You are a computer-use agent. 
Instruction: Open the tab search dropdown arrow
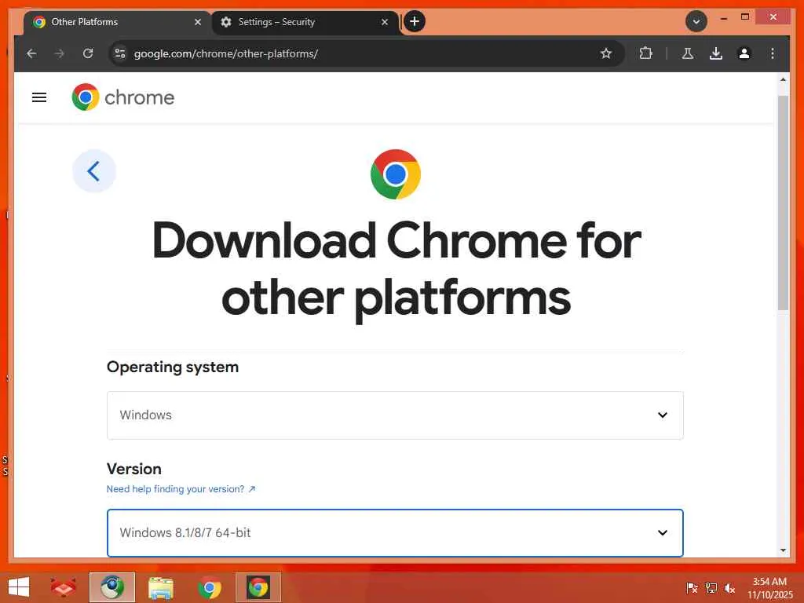(x=696, y=21)
